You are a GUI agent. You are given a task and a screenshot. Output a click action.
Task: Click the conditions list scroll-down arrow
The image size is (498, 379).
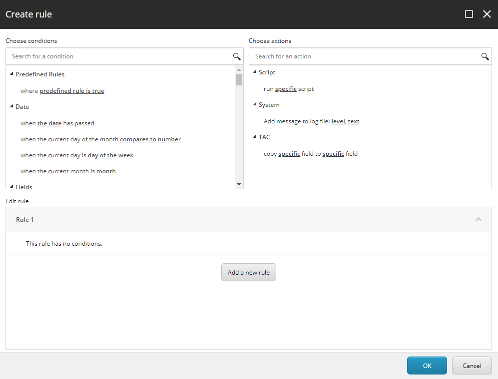click(x=239, y=184)
